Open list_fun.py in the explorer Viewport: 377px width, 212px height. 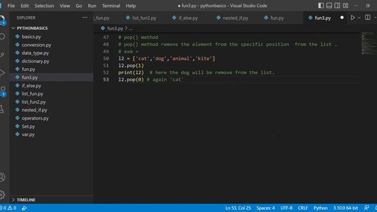(x=32, y=94)
